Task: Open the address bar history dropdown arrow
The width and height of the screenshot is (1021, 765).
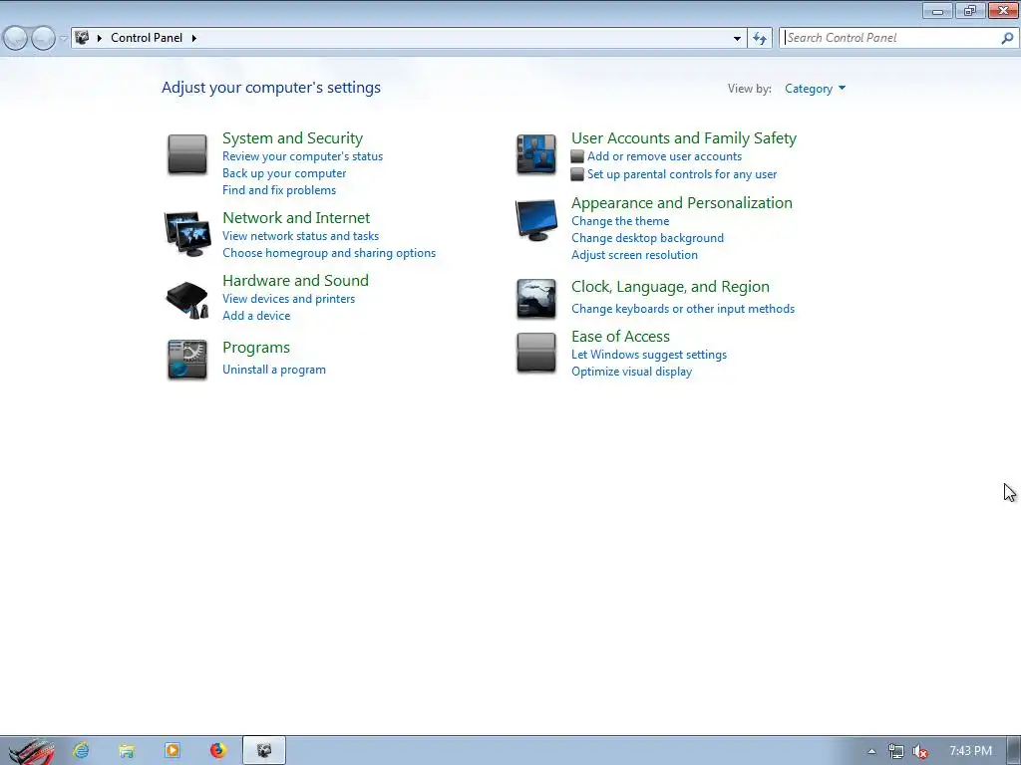Action: 737,38
